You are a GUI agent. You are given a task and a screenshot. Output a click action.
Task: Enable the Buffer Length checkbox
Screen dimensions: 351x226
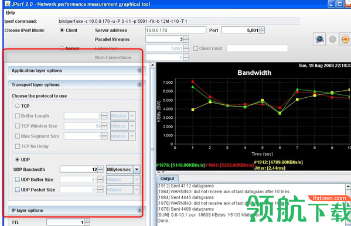coord(17,116)
